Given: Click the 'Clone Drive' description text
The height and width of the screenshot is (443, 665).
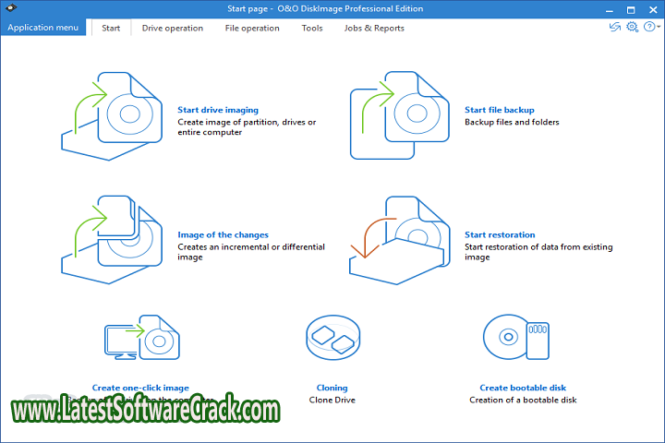Looking at the screenshot, I should pyautogui.click(x=332, y=400).
